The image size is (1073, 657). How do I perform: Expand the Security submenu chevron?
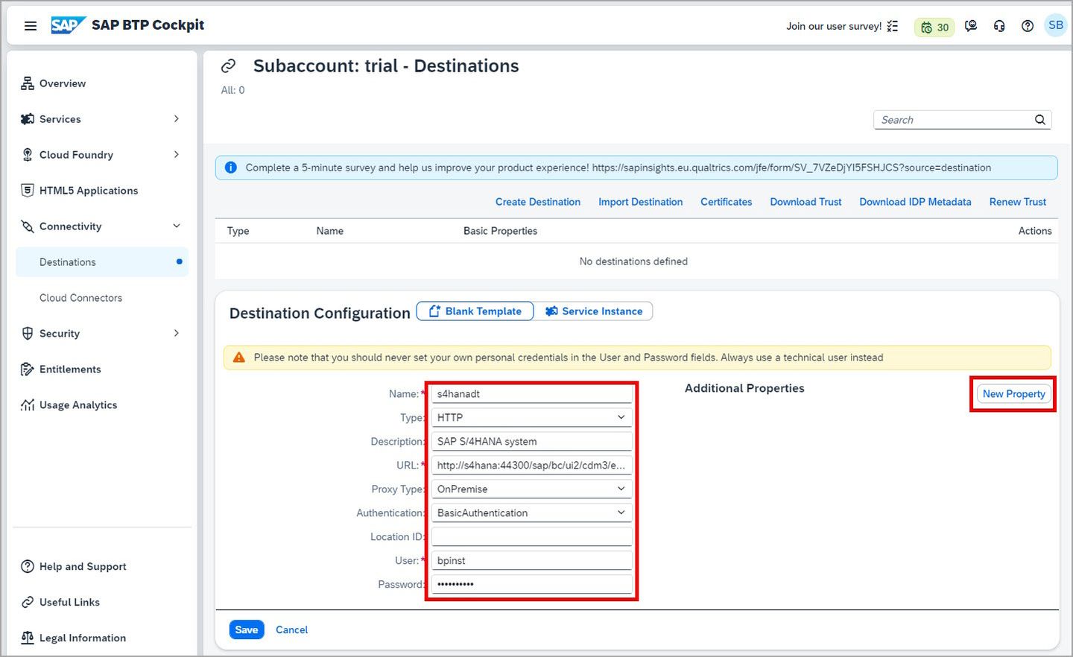177,334
